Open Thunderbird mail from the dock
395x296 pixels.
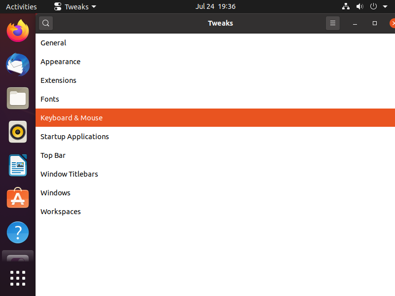18,65
